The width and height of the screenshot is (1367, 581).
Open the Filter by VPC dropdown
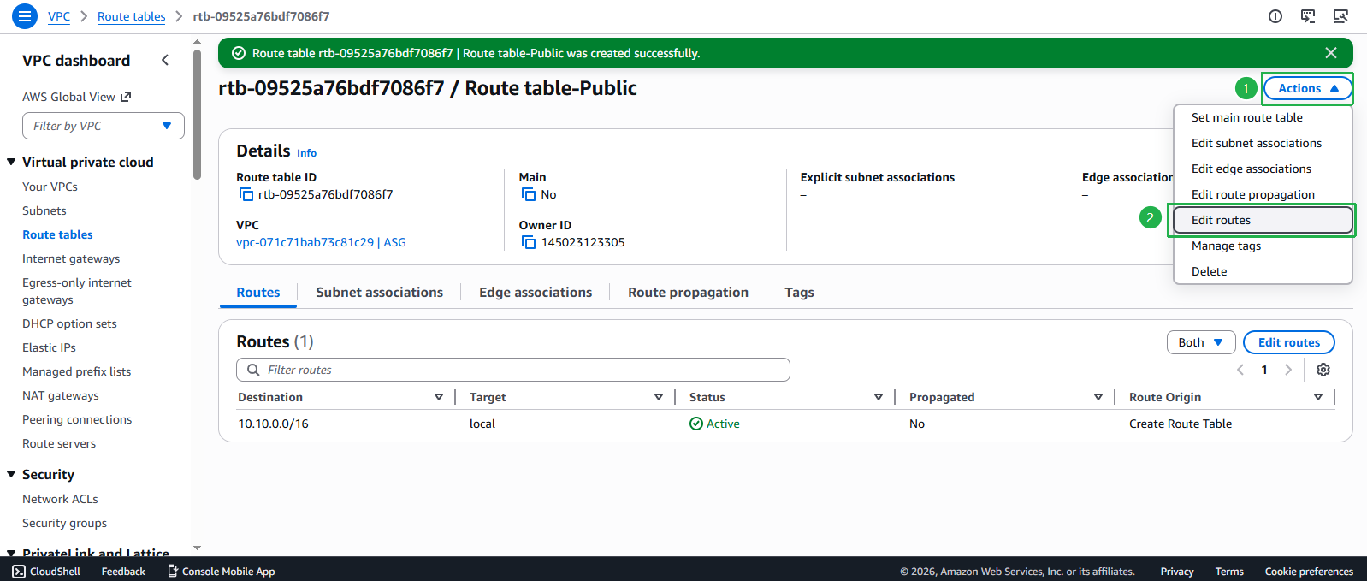(x=104, y=126)
